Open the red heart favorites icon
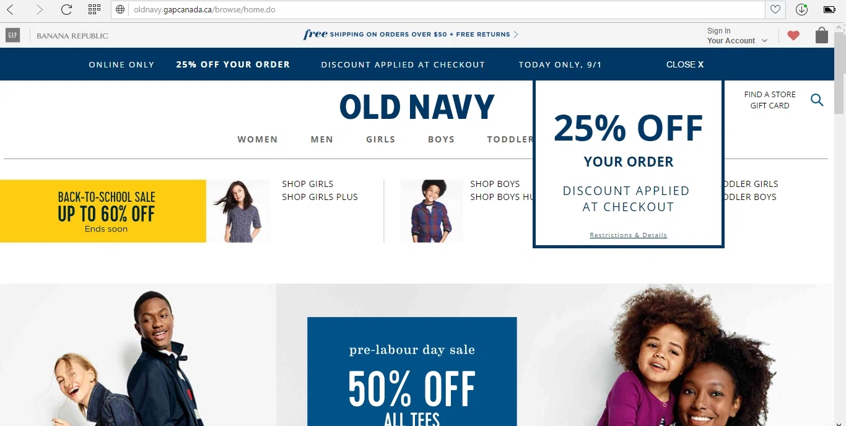This screenshot has width=846, height=426. [793, 36]
